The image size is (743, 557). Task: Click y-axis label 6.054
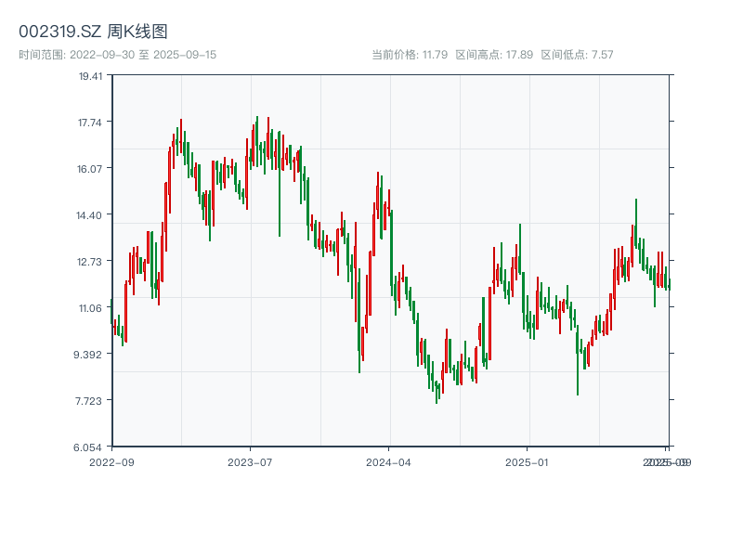(87, 447)
